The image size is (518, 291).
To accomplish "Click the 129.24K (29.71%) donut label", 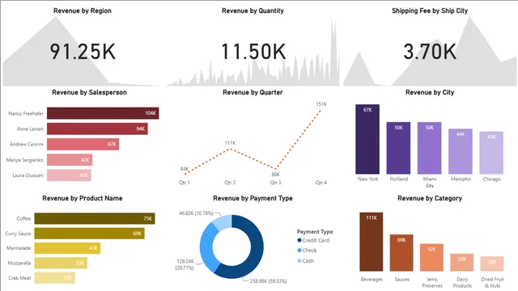I will click(185, 264).
